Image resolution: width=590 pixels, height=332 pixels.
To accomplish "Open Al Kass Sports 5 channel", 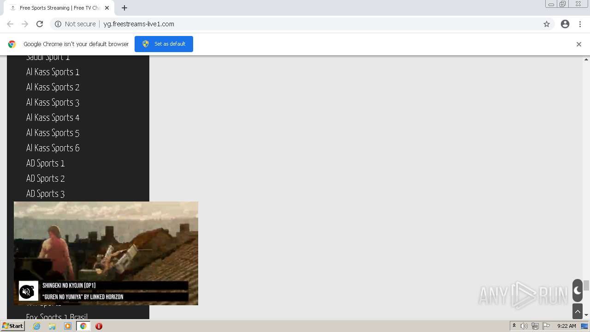I will [53, 133].
